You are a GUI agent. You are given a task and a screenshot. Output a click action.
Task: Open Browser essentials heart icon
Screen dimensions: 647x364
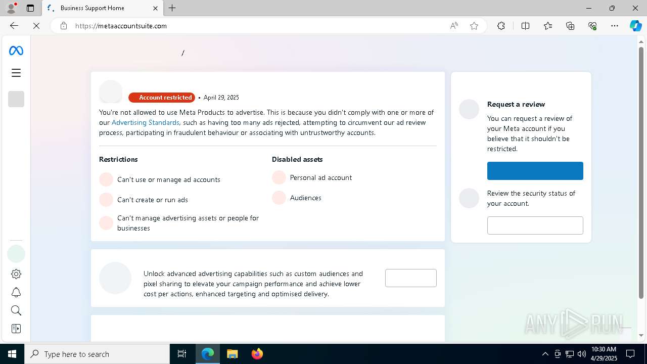592,26
